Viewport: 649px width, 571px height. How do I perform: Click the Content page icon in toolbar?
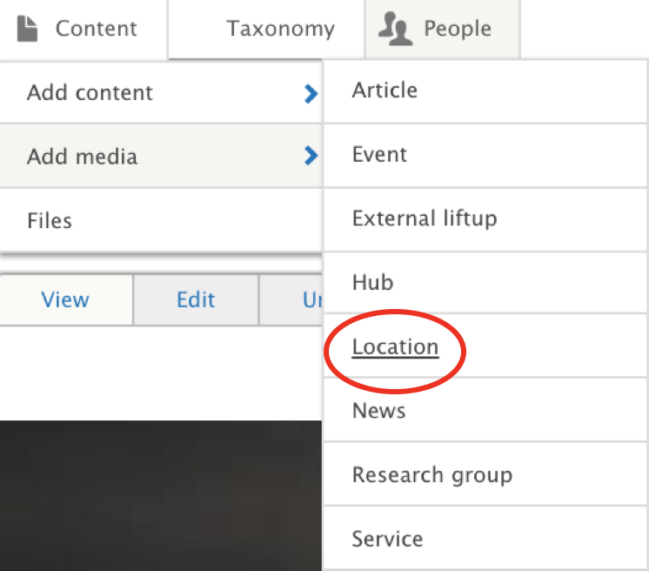pos(27,28)
